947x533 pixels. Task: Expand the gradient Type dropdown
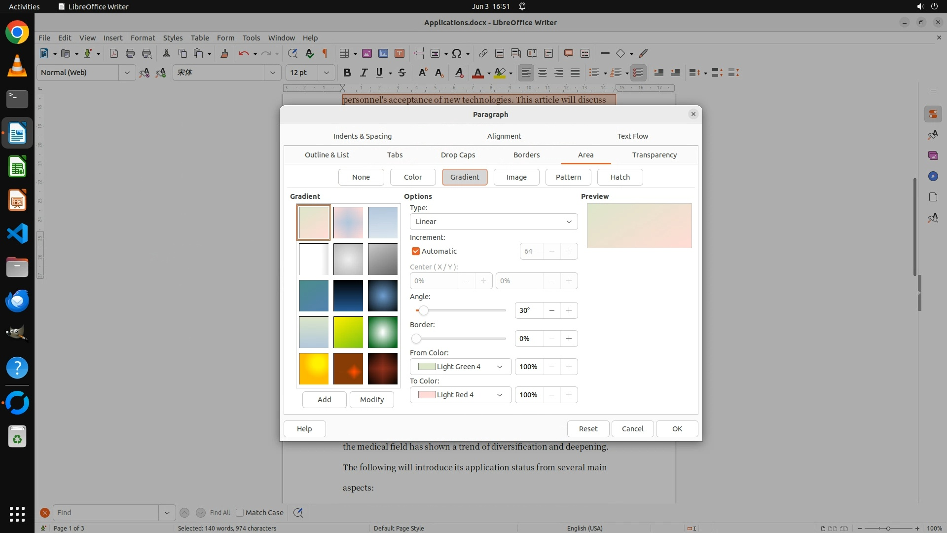click(493, 222)
